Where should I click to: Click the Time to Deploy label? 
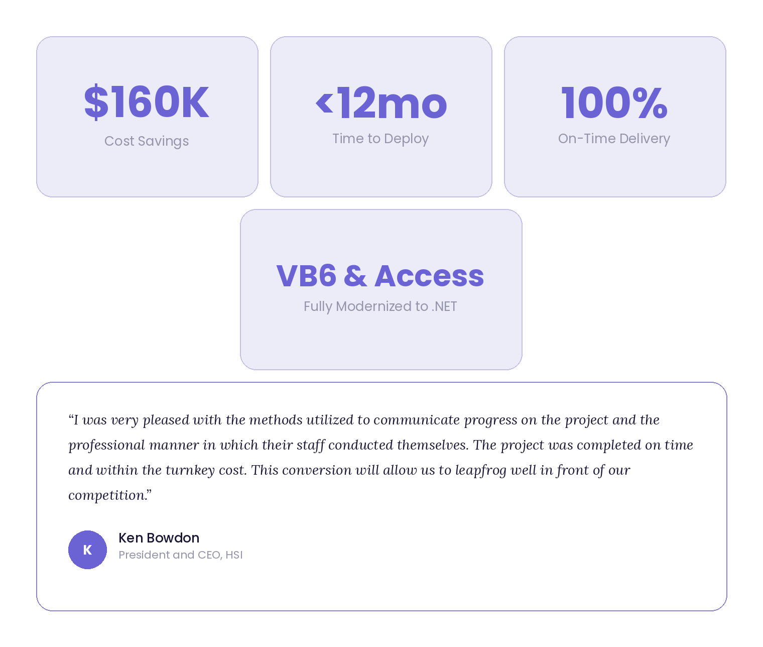[x=380, y=139]
